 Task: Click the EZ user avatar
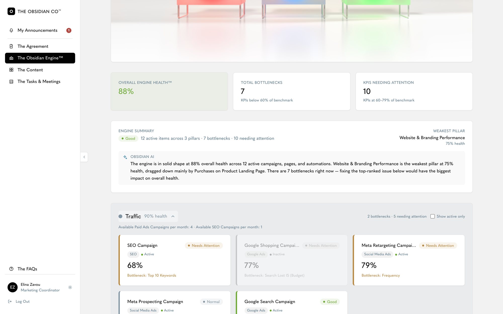pyautogui.click(x=13, y=287)
